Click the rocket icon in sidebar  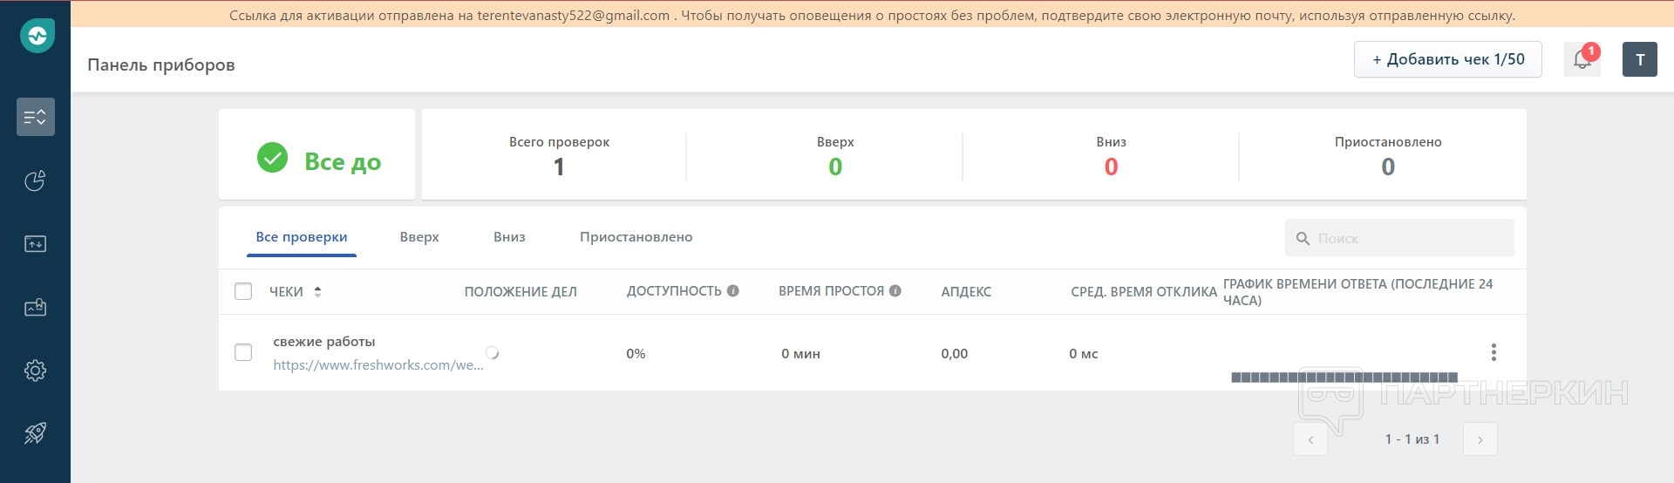point(36,433)
